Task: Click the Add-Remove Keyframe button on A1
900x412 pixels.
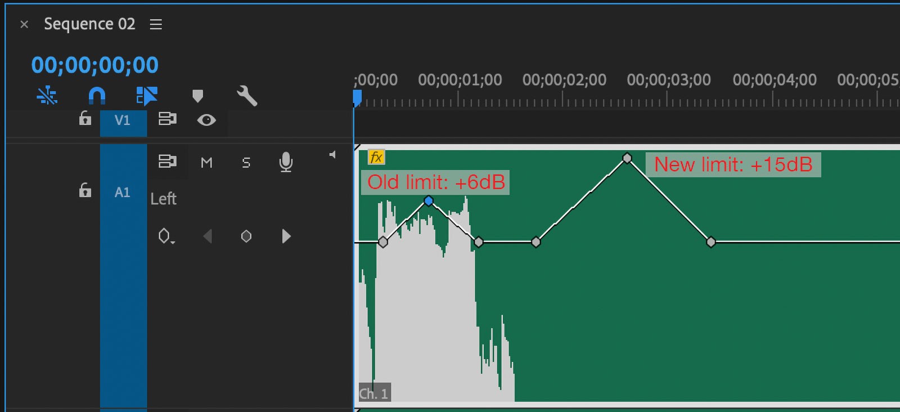Action: click(x=246, y=236)
